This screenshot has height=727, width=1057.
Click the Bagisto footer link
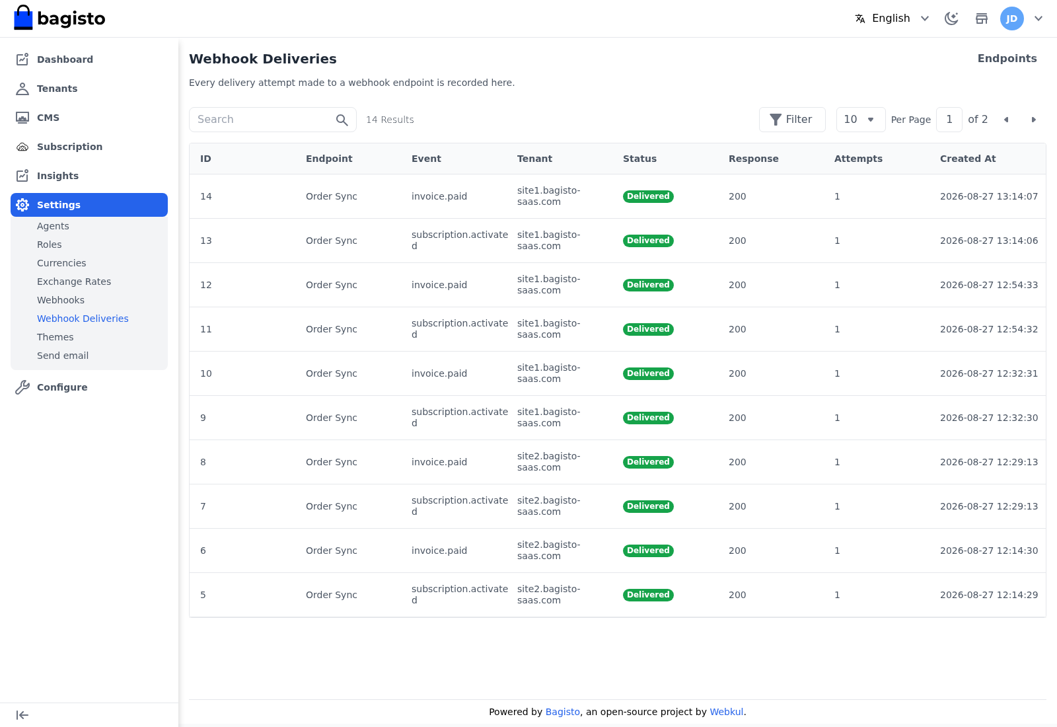pyautogui.click(x=563, y=712)
